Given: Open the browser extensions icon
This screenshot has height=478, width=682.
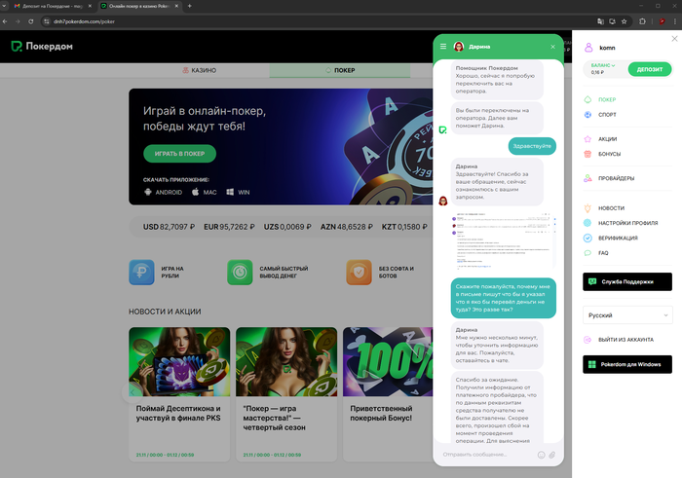Looking at the screenshot, I should pyautogui.click(x=642, y=21).
